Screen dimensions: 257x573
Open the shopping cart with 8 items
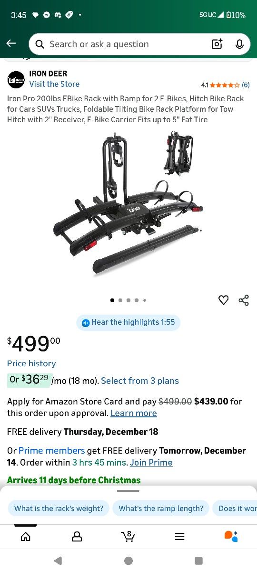(128, 536)
